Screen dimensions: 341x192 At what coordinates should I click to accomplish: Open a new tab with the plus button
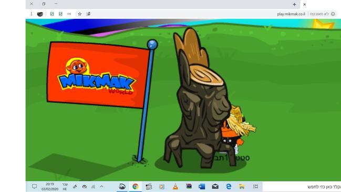click(x=294, y=4)
